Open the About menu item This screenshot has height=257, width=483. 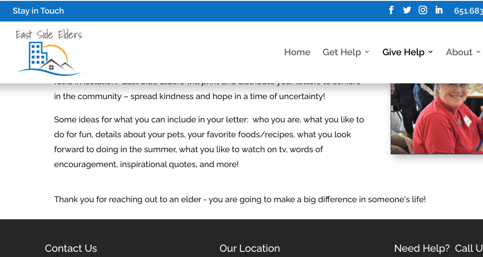tap(459, 52)
